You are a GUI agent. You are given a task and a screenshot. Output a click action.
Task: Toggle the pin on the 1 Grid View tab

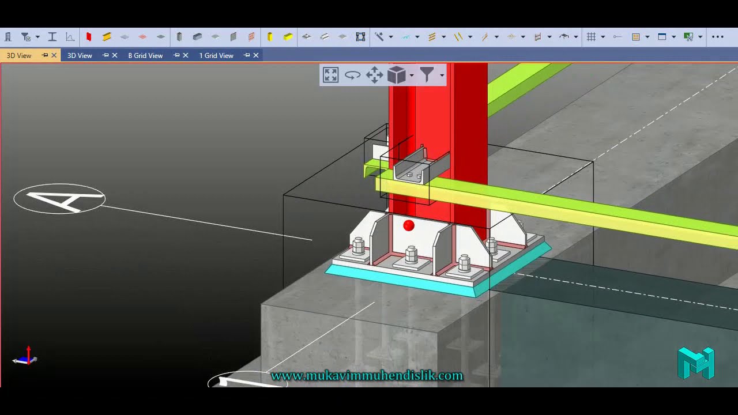(247, 55)
